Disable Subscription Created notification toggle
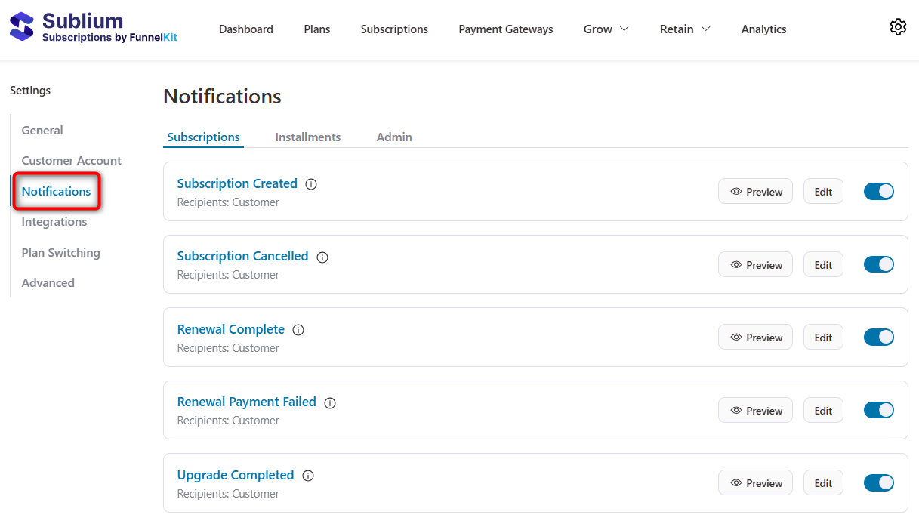Viewport: 919px width, 524px height. click(x=879, y=191)
